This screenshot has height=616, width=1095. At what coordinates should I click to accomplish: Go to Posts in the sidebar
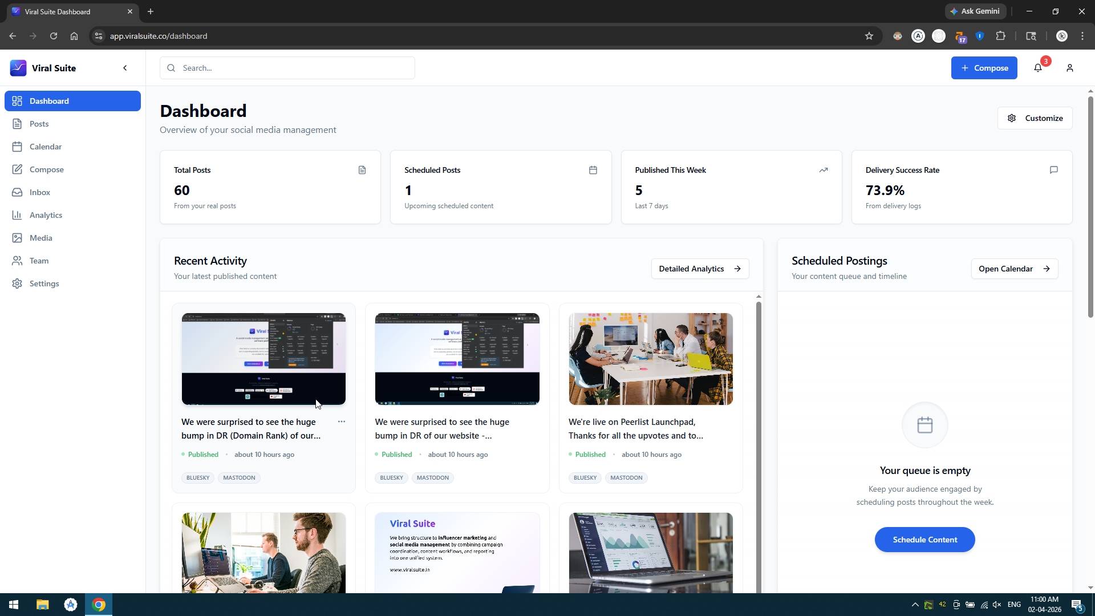[x=72, y=124]
